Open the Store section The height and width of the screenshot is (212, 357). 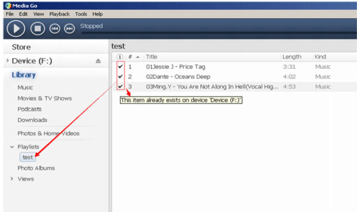(21, 47)
